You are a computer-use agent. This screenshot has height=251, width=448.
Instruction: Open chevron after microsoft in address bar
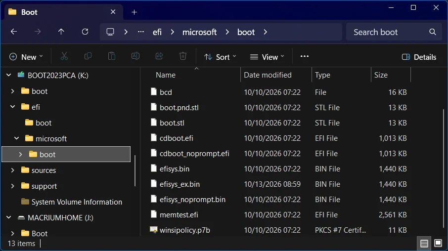227,32
